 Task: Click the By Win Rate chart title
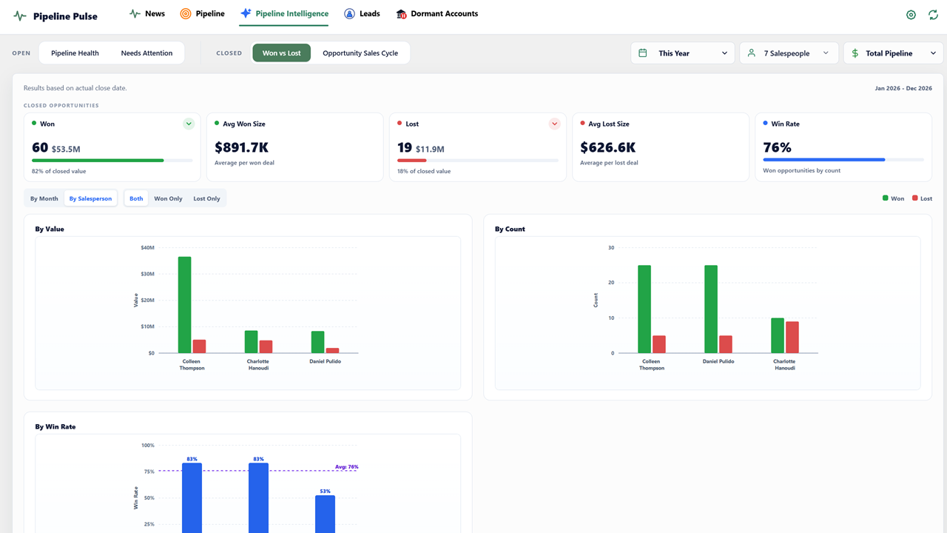click(55, 427)
